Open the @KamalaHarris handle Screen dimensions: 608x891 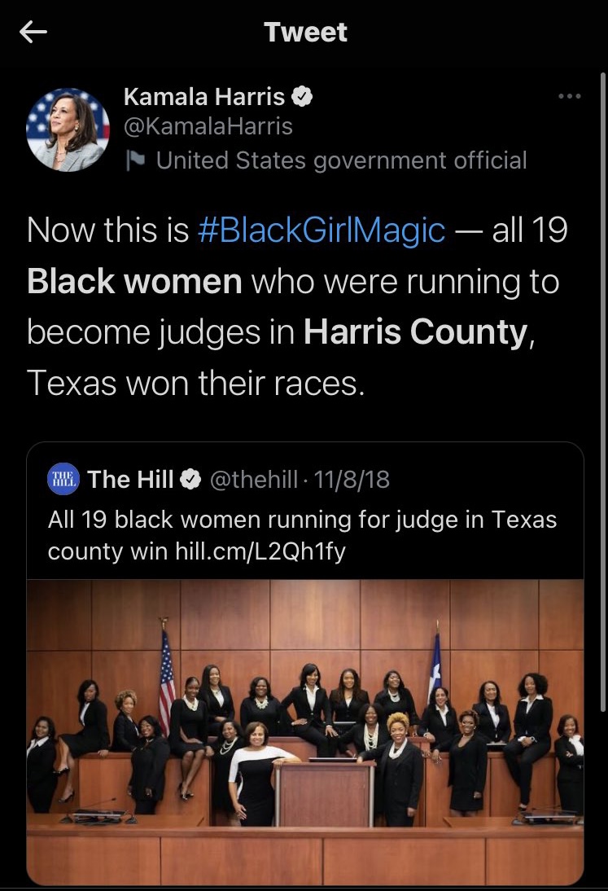point(208,126)
